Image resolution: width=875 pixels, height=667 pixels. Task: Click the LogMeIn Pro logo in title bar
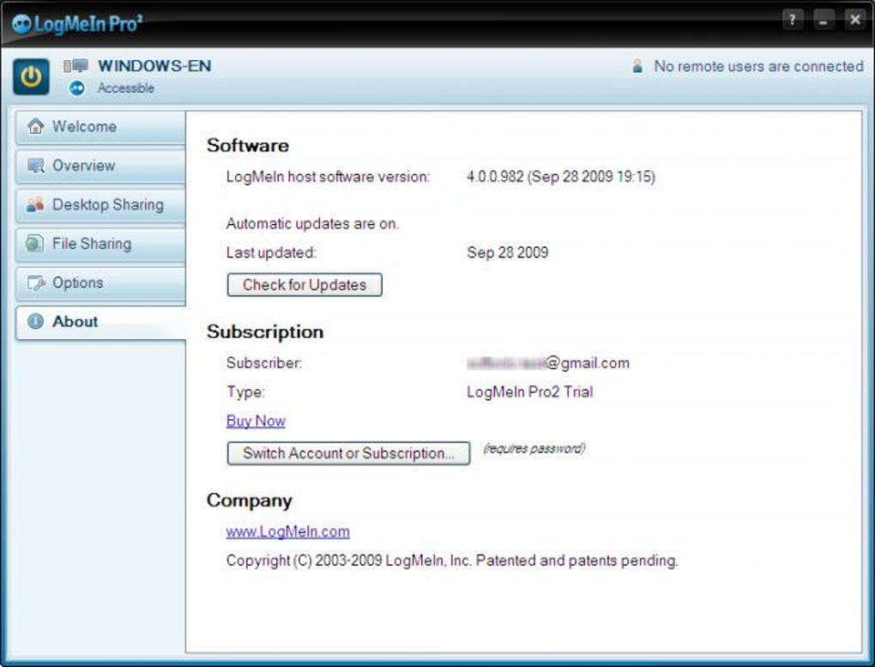(x=77, y=24)
